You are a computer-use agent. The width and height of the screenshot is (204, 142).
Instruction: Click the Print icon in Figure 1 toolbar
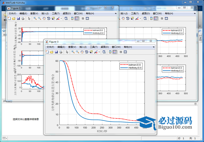(x=23, y=18)
